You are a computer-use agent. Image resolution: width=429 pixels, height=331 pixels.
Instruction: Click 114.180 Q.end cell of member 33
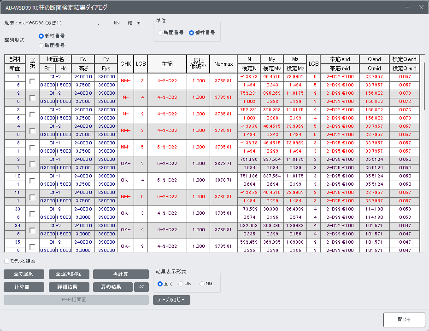(x=374, y=209)
